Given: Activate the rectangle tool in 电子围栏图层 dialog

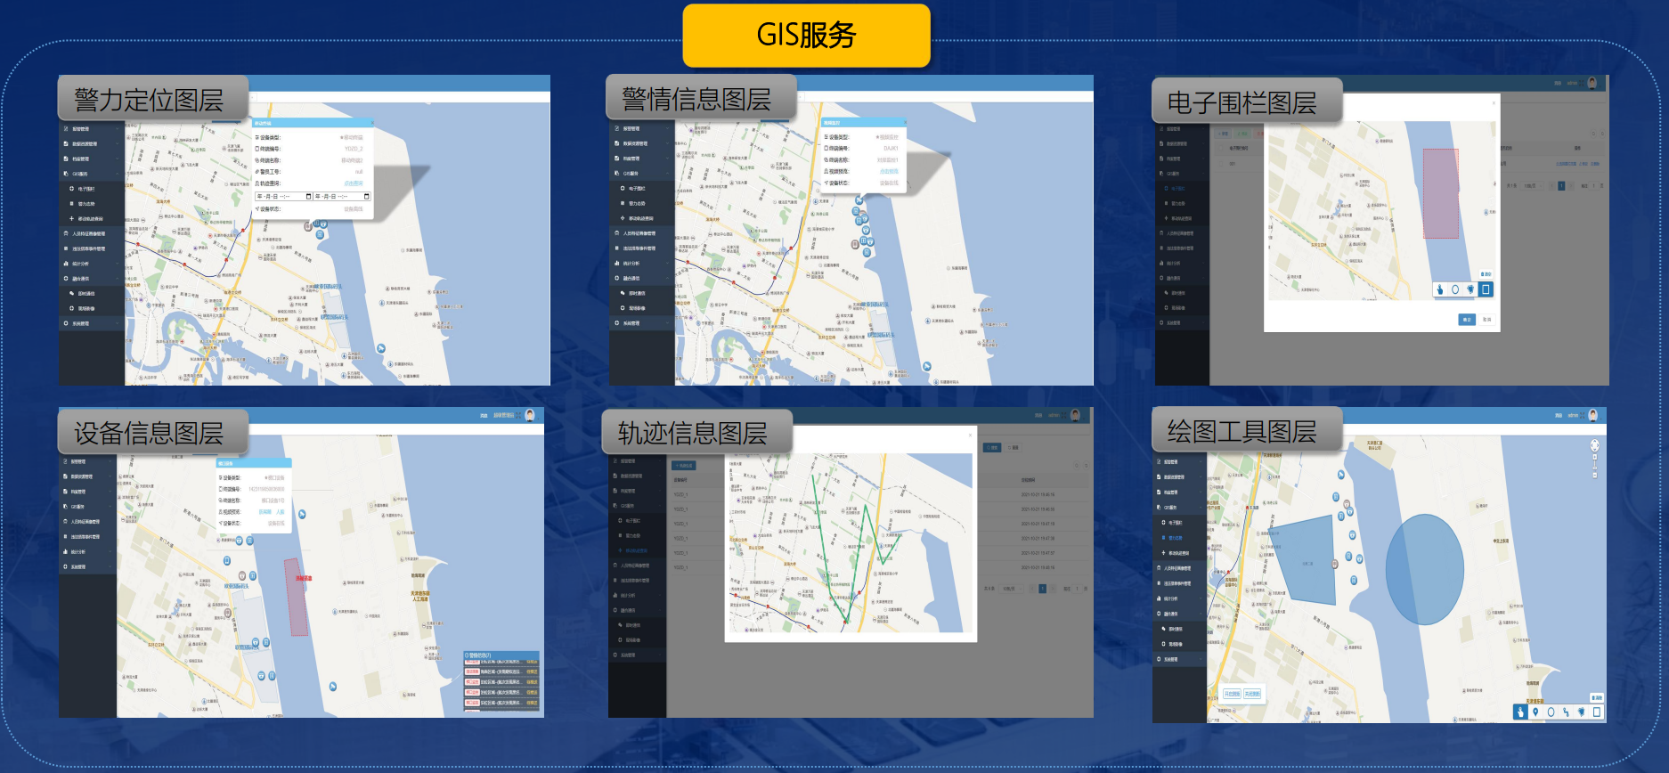Looking at the screenshot, I should point(1486,289).
